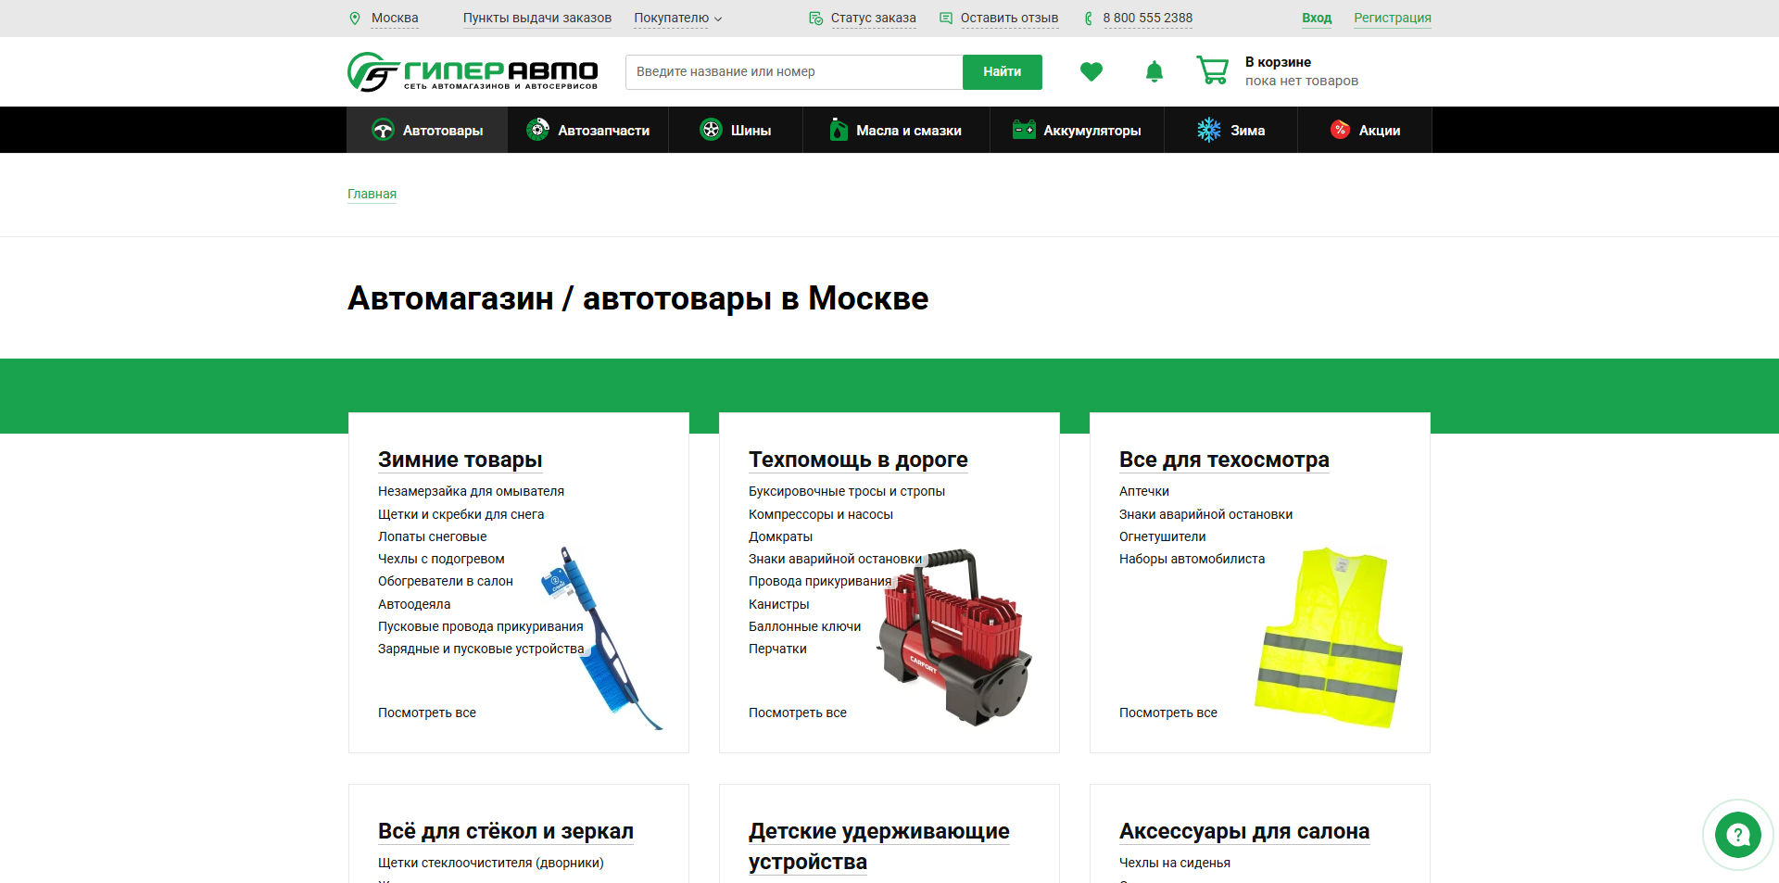
Task: Click the battery icon on Аккумуляторы
Action: 1024,130
